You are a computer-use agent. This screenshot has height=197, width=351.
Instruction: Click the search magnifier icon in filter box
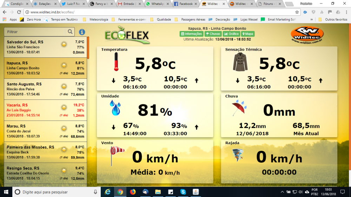coord(70,32)
